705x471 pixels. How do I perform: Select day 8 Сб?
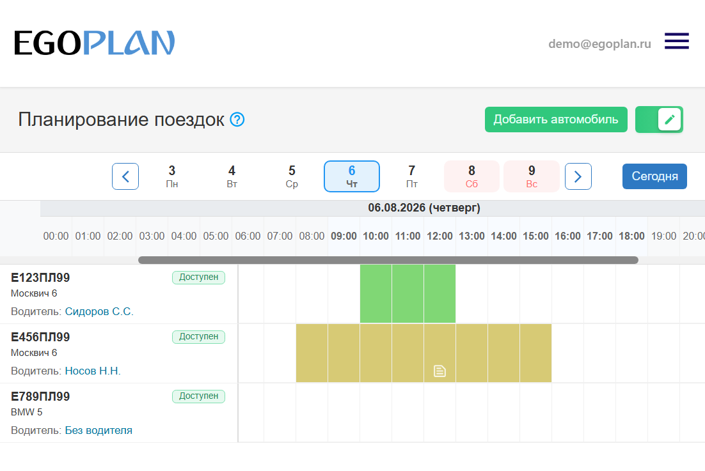[x=471, y=176]
